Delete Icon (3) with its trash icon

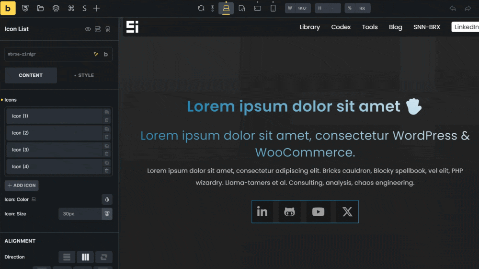[x=107, y=154]
